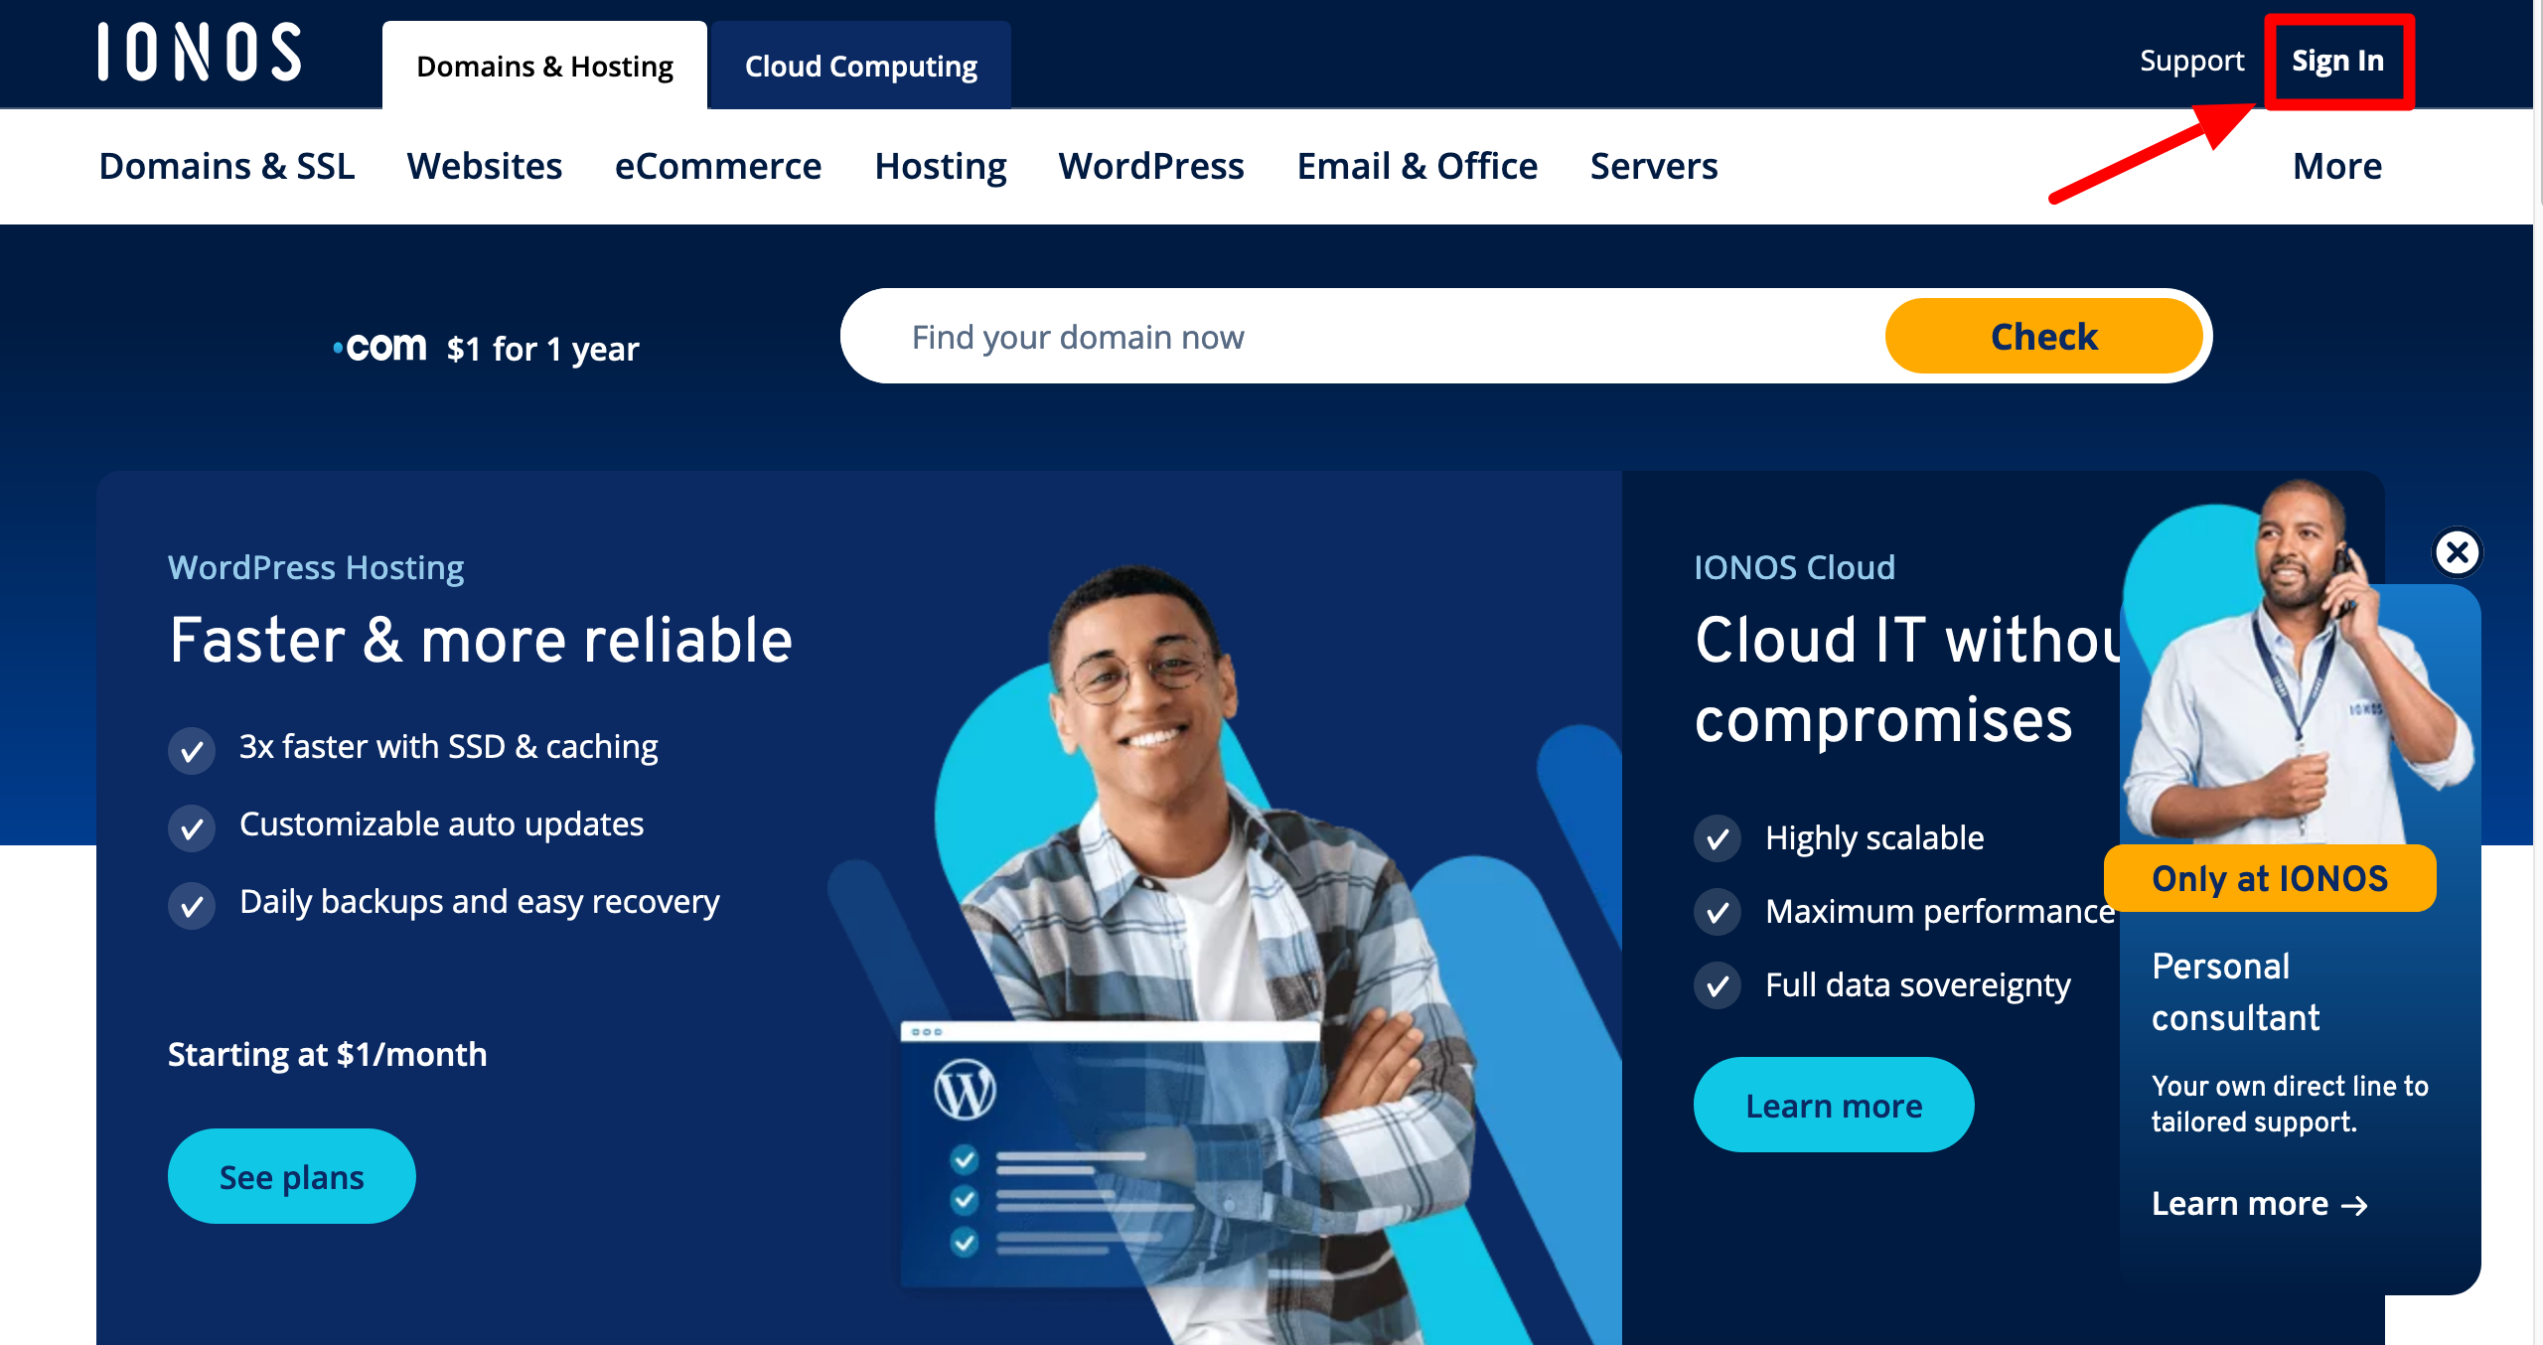Click the Daily backups and easy recovery text

click(480, 902)
